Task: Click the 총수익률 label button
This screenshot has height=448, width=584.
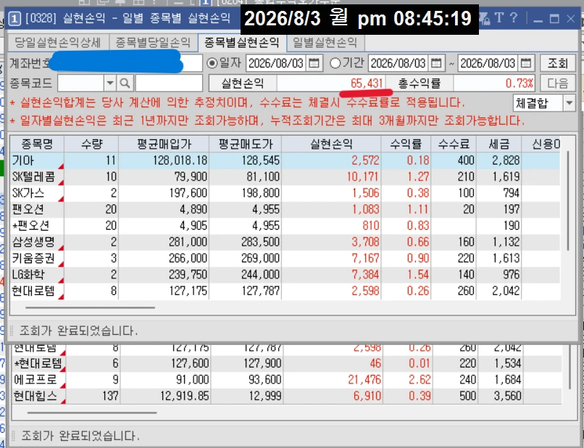Action: (x=420, y=83)
